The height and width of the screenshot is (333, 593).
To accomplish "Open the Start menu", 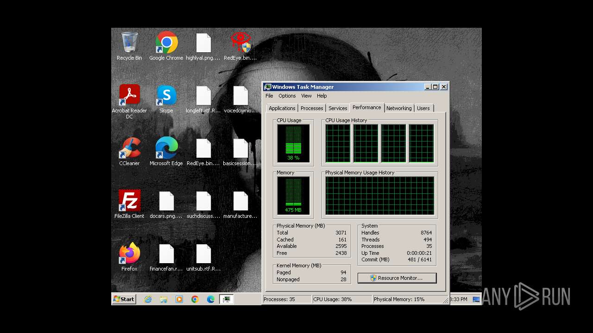I will pos(124,299).
